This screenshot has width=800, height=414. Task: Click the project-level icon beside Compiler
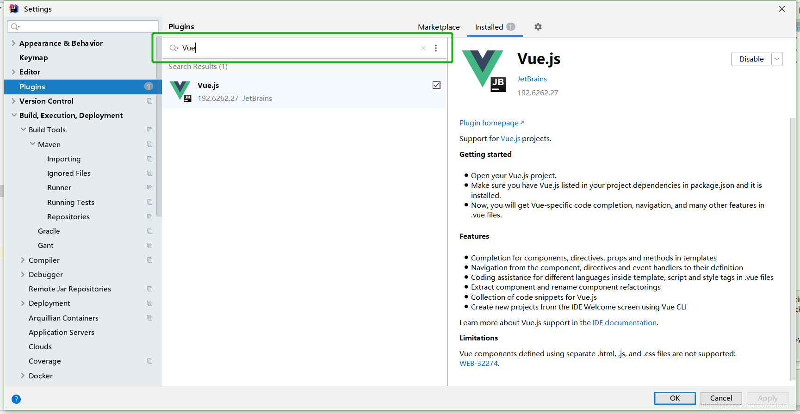[x=149, y=260]
